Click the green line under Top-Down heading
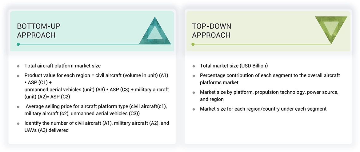Viewport: 360px width, 152px height. tap(262, 44)
